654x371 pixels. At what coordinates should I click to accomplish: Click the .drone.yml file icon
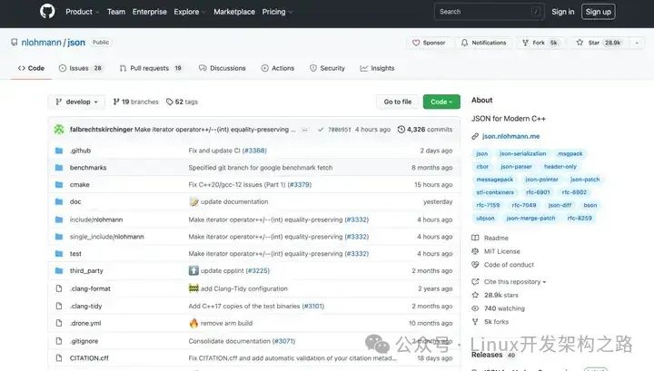click(59, 323)
